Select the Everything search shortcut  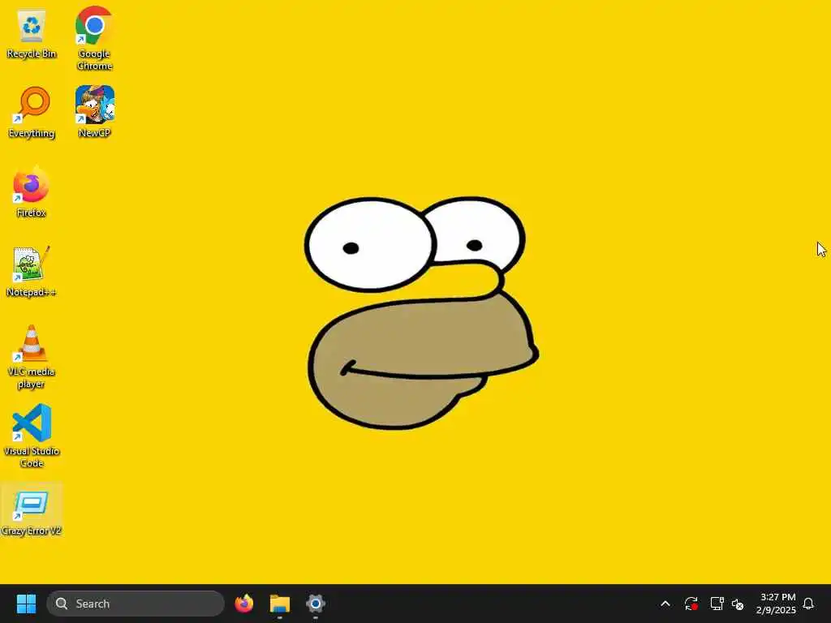coord(32,112)
